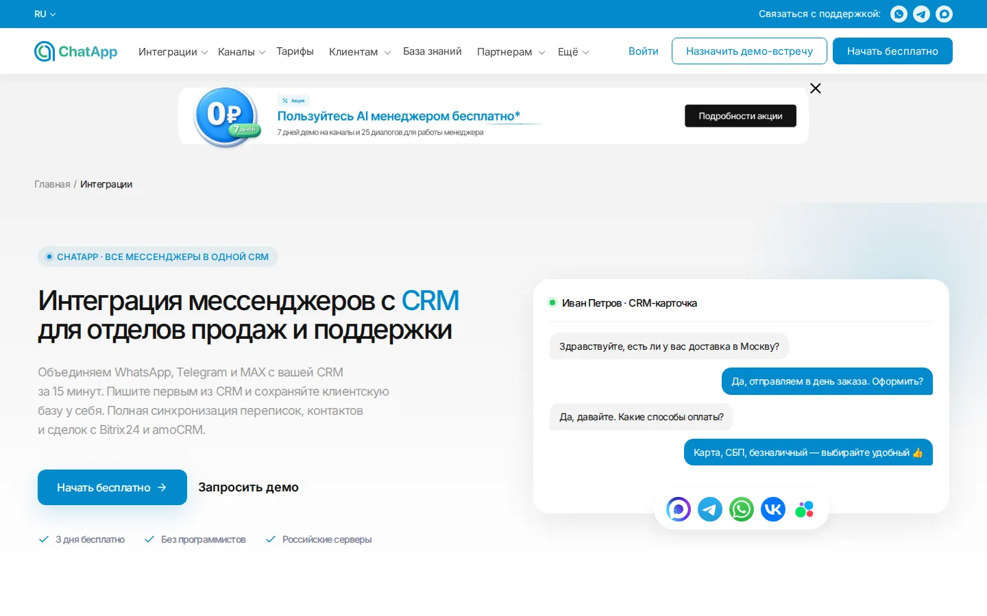This screenshot has width=987, height=616.
Task: Expand the Ещё menu
Action: click(x=574, y=52)
